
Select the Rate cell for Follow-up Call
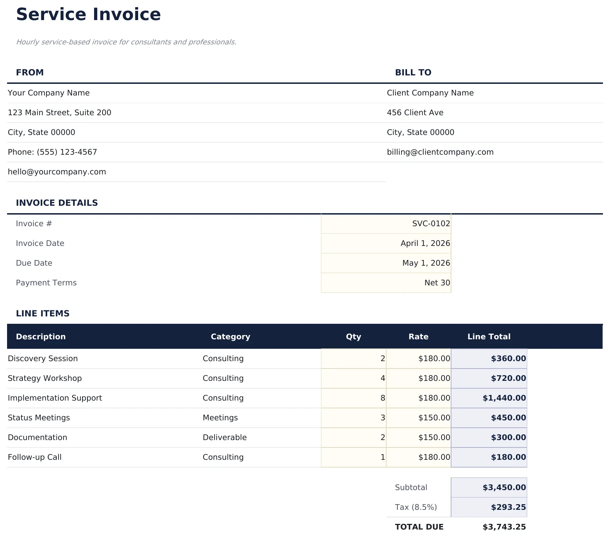click(419, 457)
